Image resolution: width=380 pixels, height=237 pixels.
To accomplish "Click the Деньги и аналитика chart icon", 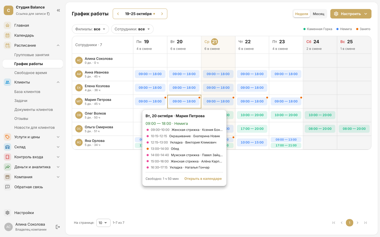I will point(8,167).
